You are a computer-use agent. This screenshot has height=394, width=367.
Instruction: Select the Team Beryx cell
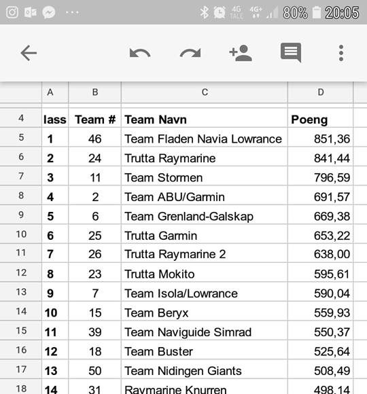pos(205,312)
